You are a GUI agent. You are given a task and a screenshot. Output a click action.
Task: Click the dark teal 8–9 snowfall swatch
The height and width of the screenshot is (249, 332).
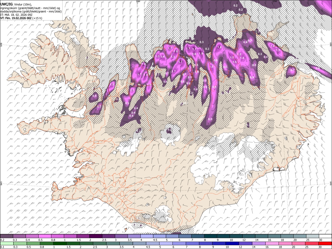[x=211, y=236]
